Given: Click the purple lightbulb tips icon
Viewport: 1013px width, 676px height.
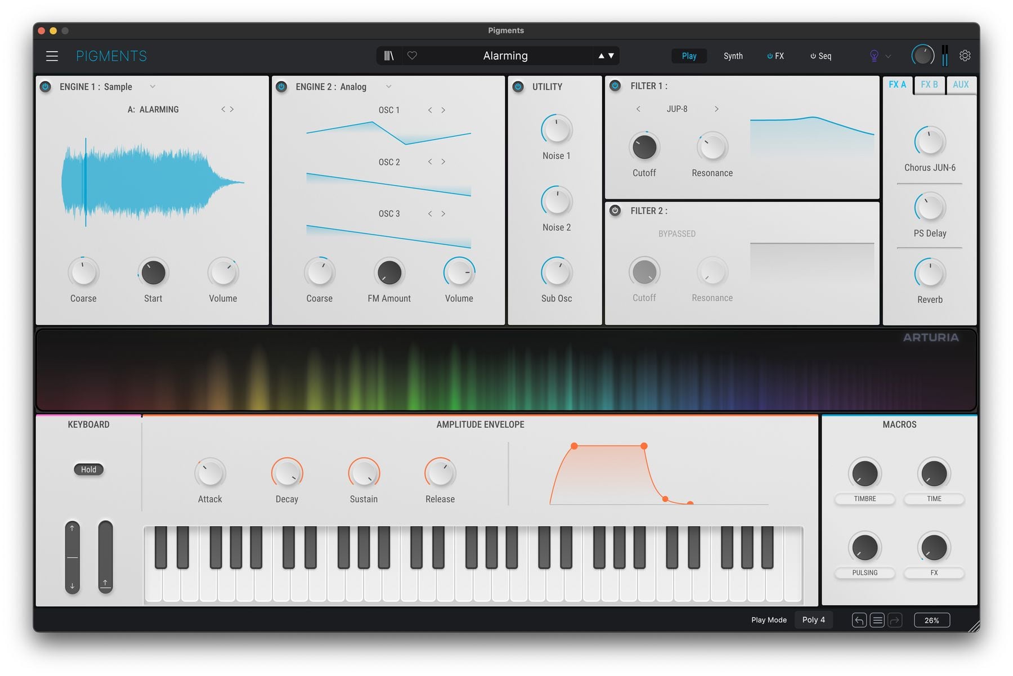Looking at the screenshot, I should pos(874,56).
